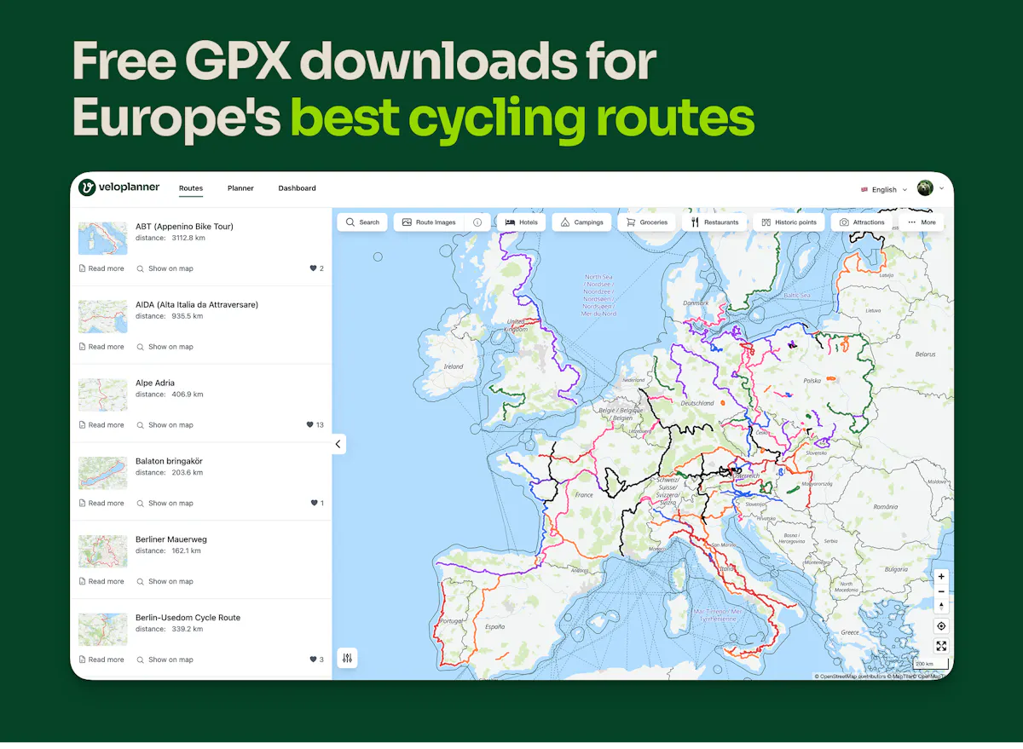Toggle Route Images on the map
The height and width of the screenshot is (749, 1023).
click(x=429, y=222)
